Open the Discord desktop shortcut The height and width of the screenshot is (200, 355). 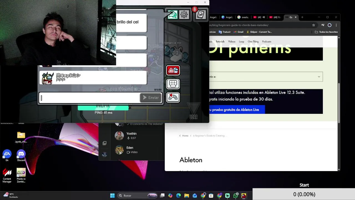click(21, 156)
